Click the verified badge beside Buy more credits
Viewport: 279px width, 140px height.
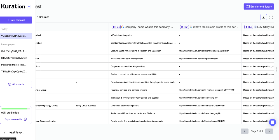(x=25, y=119)
